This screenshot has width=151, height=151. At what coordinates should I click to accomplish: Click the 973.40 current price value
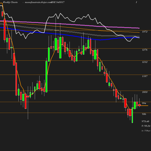click(145, 121)
